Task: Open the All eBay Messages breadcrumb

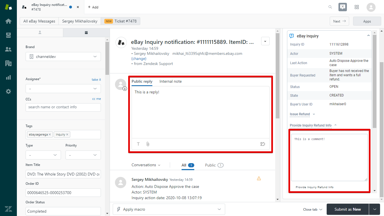Action: click(39, 21)
